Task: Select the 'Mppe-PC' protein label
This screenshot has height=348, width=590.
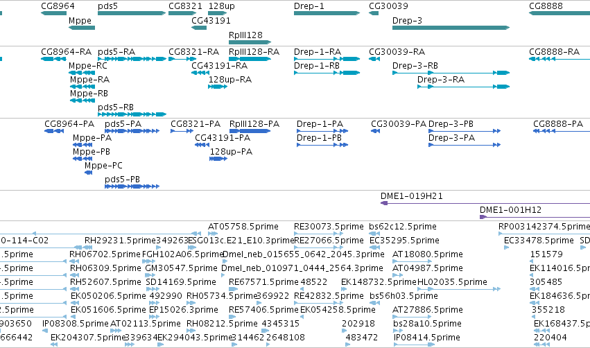Action: [103, 166]
